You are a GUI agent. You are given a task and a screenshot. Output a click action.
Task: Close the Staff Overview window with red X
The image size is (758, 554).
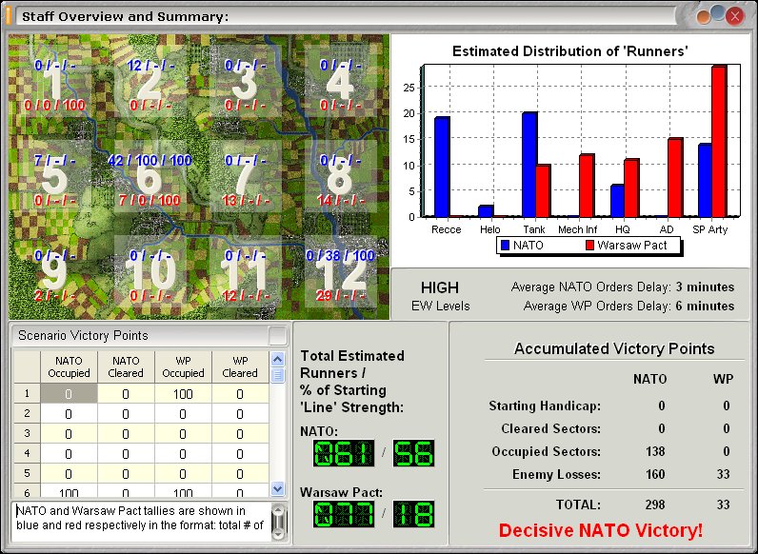(x=735, y=16)
